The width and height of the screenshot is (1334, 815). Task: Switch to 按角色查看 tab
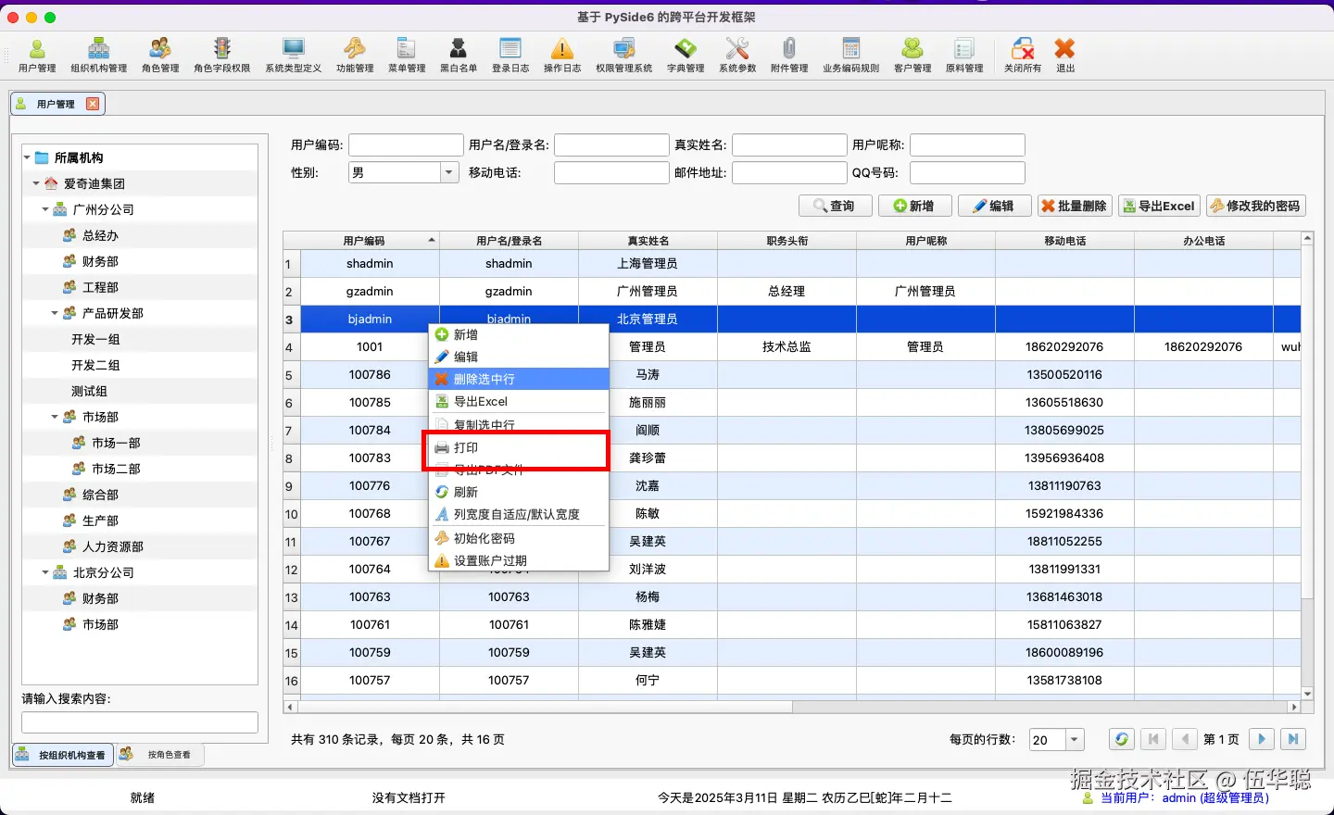[159, 755]
